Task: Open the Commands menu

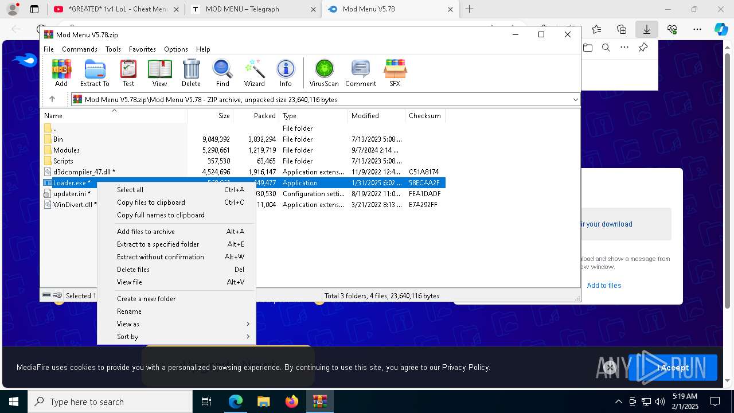Action: [x=80, y=49]
